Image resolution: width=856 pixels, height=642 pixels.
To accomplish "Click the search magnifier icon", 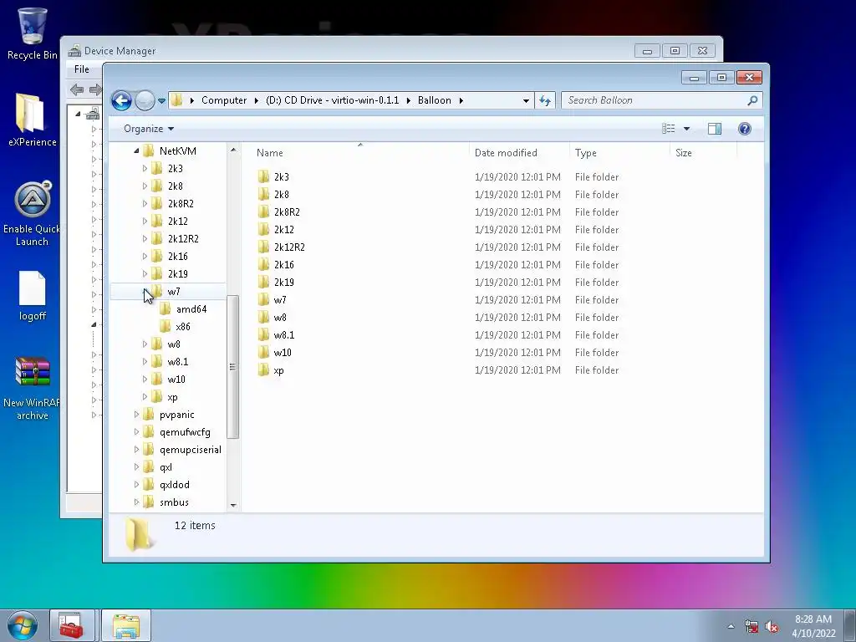I will pyautogui.click(x=752, y=100).
